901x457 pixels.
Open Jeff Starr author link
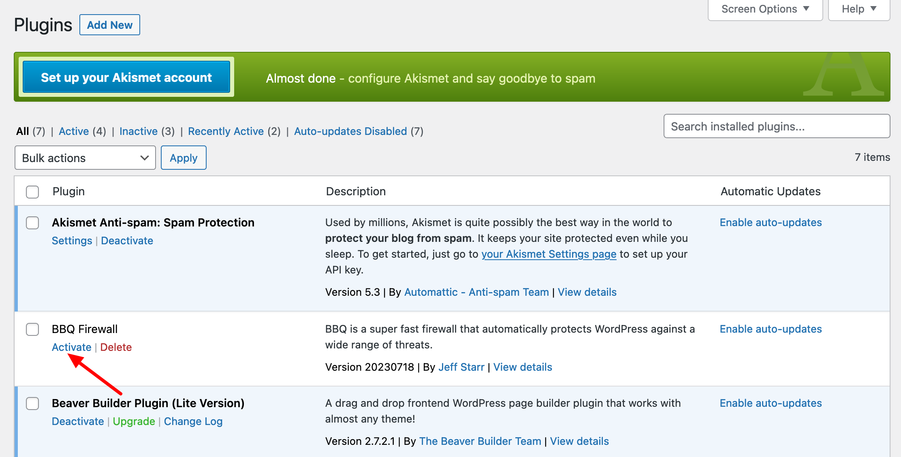tap(461, 367)
